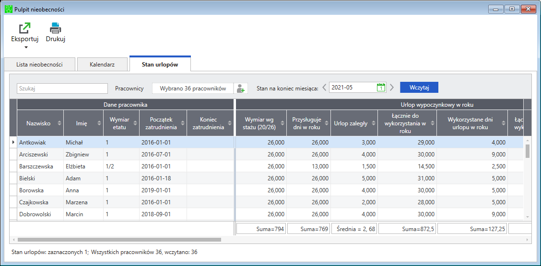Open the dropdown arrow under Eksportuj
Image resolution: width=541 pixels, height=266 pixels.
pyautogui.click(x=25, y=47)
